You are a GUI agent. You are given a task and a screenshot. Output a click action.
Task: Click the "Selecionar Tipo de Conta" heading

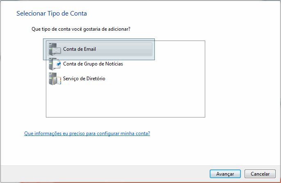pyautogui.click(x=52, y=14)
